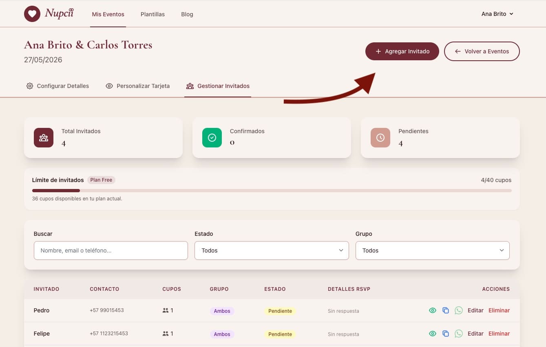546x347 pixels.
Task: View Pedro's invitation with eye icon
Action: (x=433, y=310)
